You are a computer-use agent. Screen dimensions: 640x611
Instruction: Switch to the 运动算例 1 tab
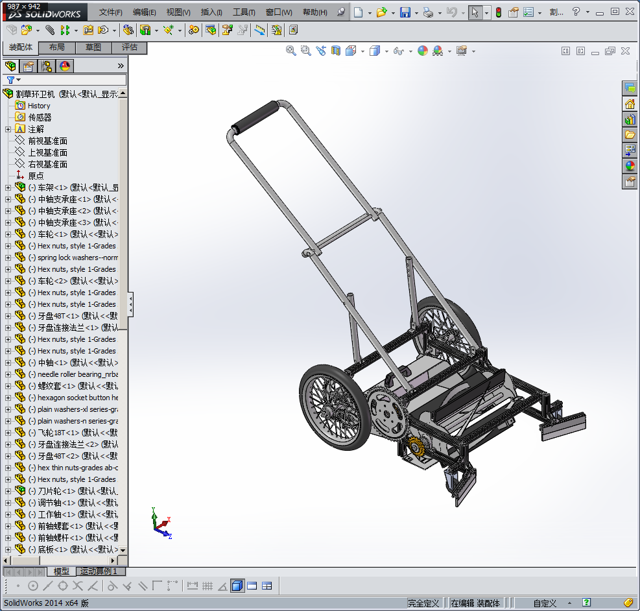(x=99, y=571)
